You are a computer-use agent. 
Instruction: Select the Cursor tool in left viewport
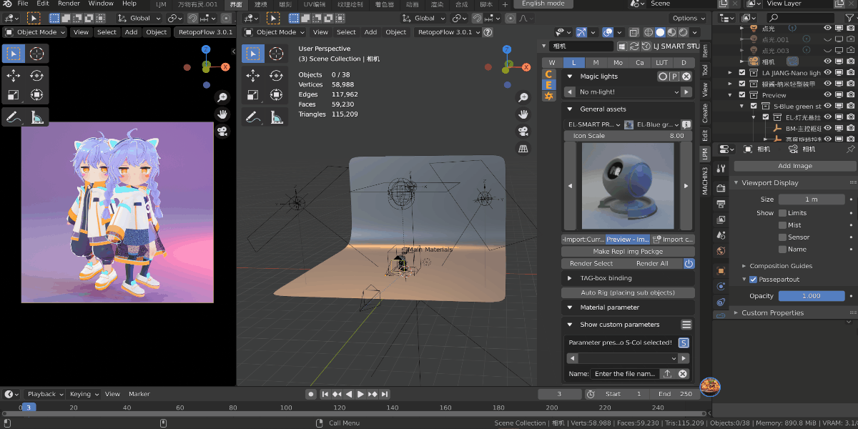pos(37,54)
